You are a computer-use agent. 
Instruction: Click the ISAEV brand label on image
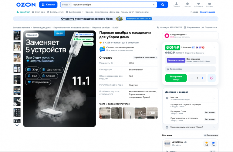pos(59,33)
